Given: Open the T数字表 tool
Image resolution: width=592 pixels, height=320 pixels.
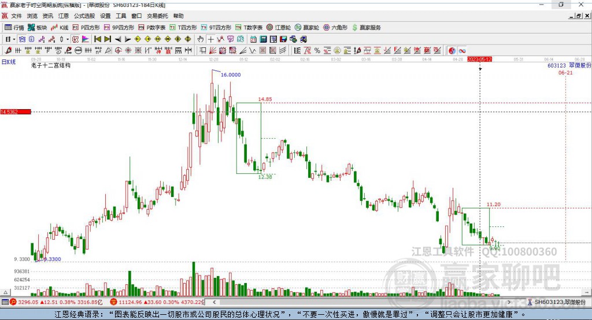Looking at the screenshot, I should [x=249, y=28].
